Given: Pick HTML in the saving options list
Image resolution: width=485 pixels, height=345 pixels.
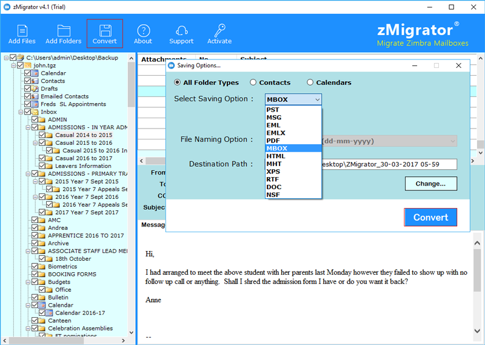Looking at the screenshot, I should click(293, 156).
